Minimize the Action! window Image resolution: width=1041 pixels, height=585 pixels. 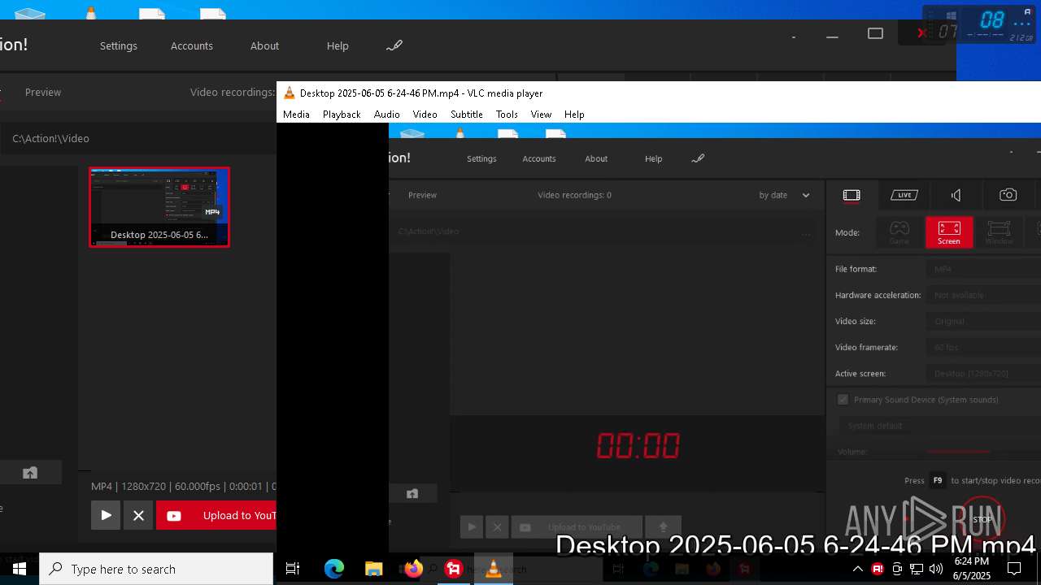(832, 35)
